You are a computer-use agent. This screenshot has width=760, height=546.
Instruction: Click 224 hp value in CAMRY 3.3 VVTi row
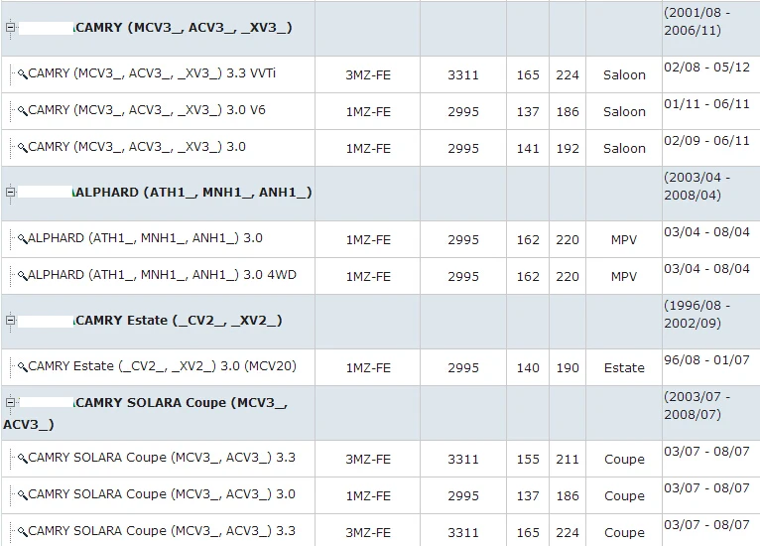pos(568,75)
